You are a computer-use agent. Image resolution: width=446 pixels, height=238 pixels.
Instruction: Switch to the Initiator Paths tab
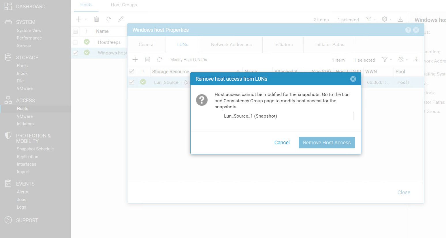(x=329, y=44)
